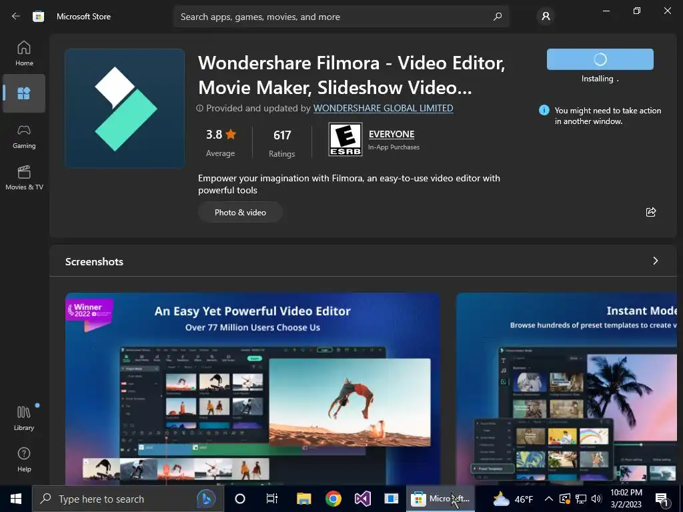The width and height of the screenshot is (683, 512).
Task: Click the In-App Purchases label
Action: point(394,147)
